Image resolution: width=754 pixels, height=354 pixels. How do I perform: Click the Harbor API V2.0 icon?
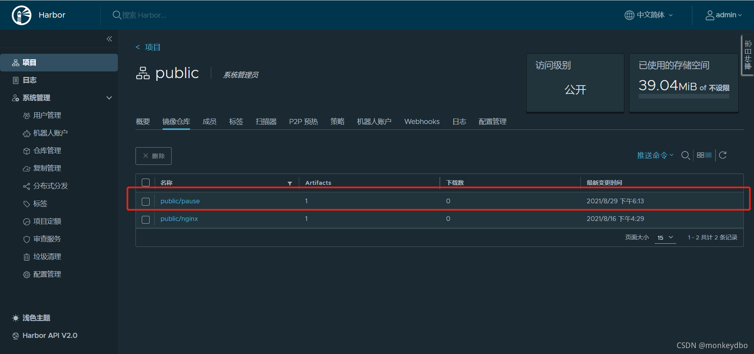coord(16,336)
